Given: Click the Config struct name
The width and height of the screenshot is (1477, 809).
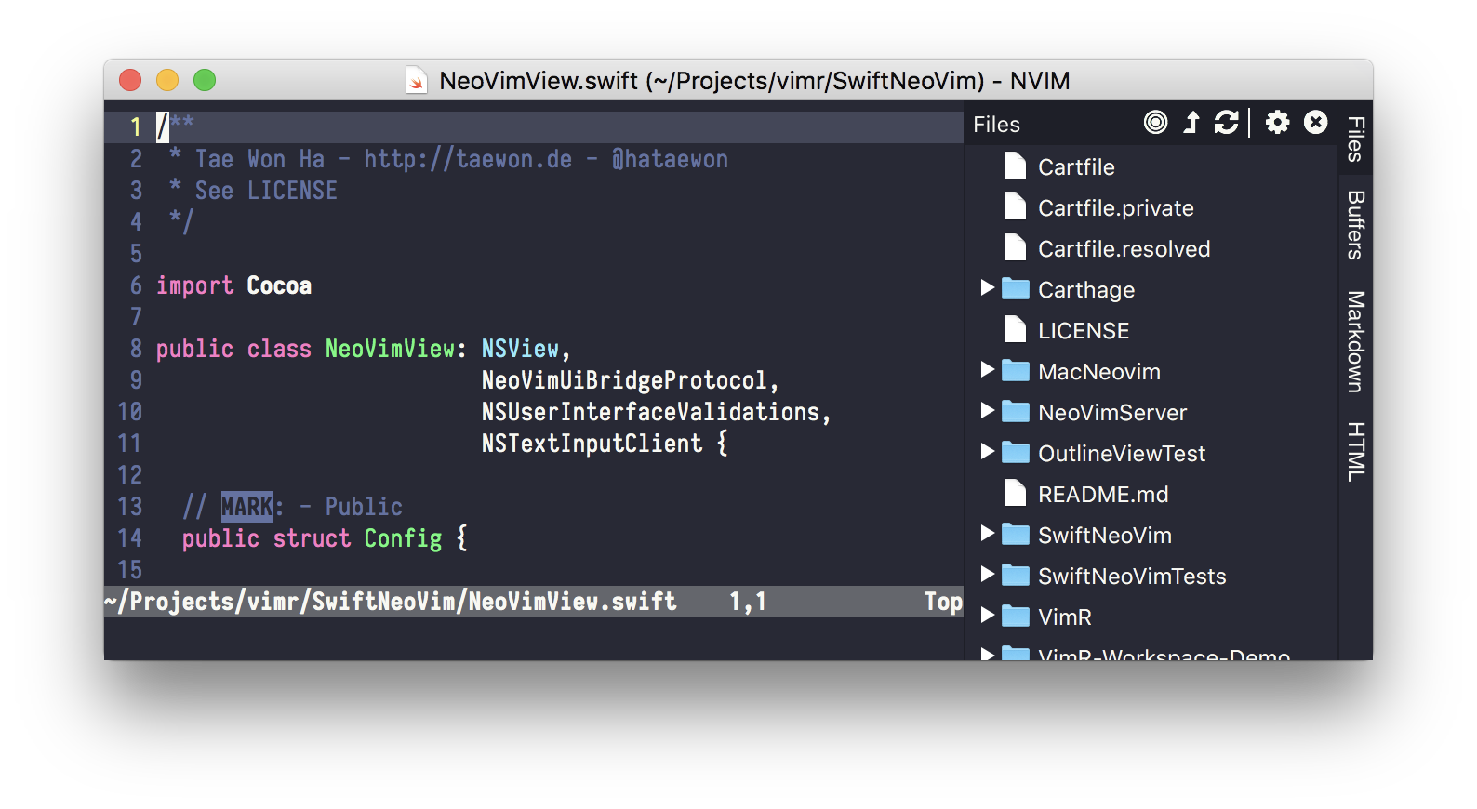Looking at the screenshot, I should 403,538.
